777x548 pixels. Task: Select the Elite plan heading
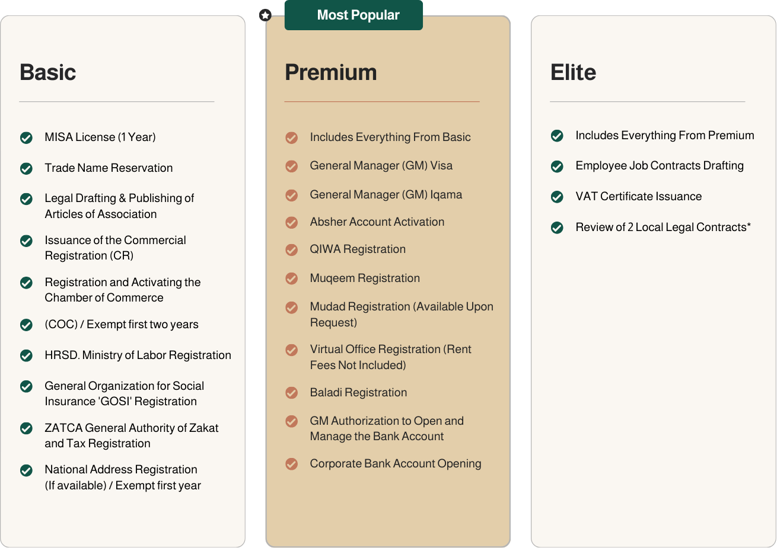[574, 73]
